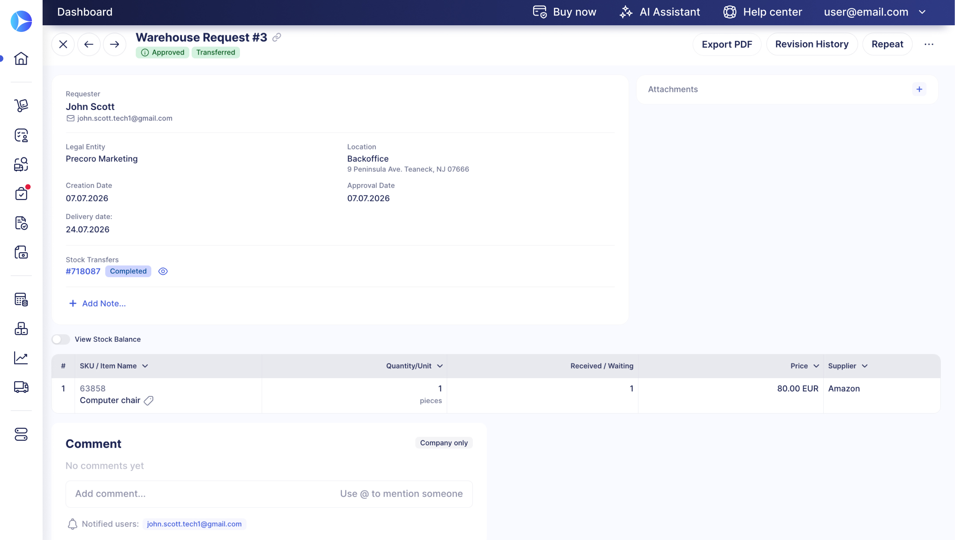Screen dimensions: 955x540
Task: Open the three-dots more options menu
Action: [929, 44]
